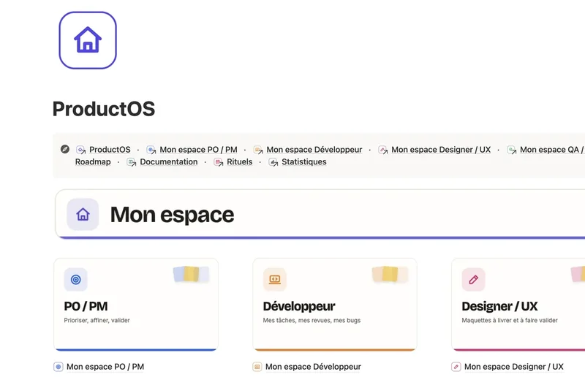This screenshot has height=377, width=585.
Task: Open the Mon espace Développeur page link under the card
Action: pyautogui.click(x=314, y=367)
